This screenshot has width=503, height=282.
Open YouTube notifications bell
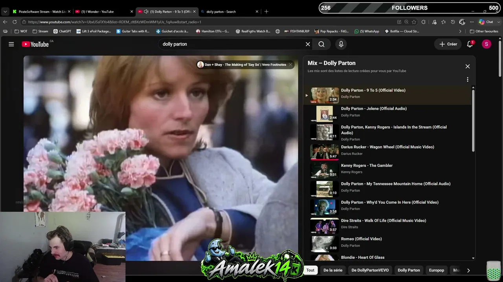470,44
